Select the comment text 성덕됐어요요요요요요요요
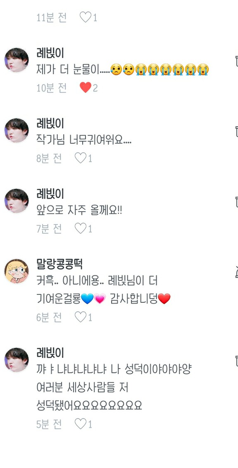Image resolution: width=238 pixels, height=468 pixels. (x=89, y=405)
